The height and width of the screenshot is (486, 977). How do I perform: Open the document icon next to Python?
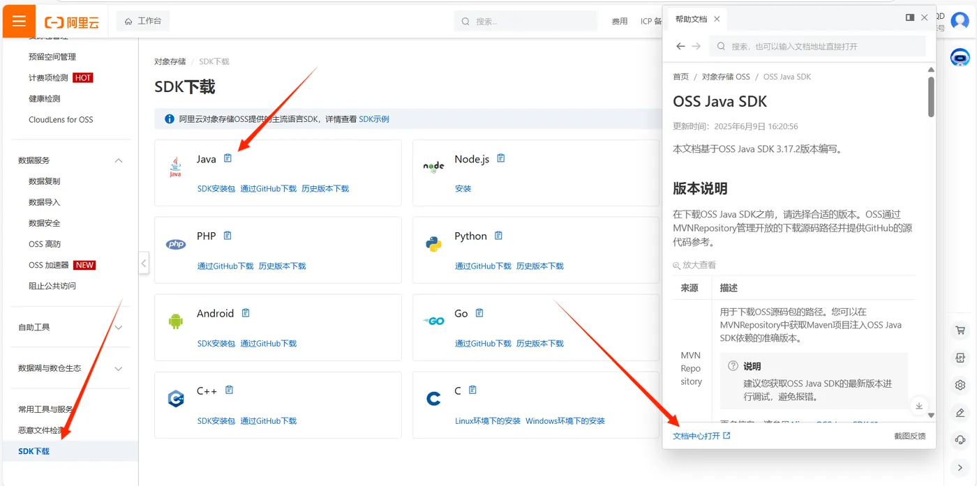pos(498,236)
